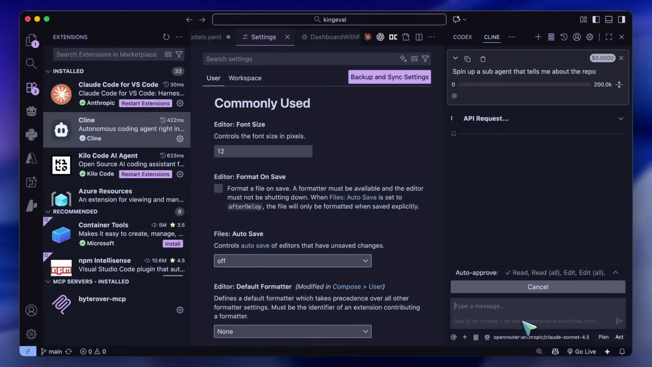Expand the Auto-approve options
Viewport: 652px width, 367px height.
click(x=616, y=272)
